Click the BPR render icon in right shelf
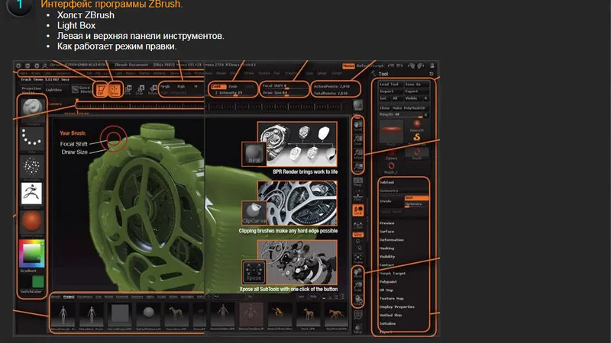 pos(358,105)
